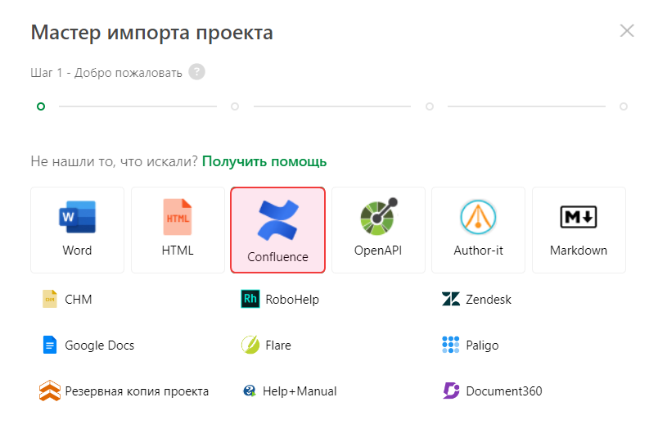The width and height of the screenshot is (658, 429).
Task: Click the OpenAPI tile label
Action: click(x=378, y=251)
